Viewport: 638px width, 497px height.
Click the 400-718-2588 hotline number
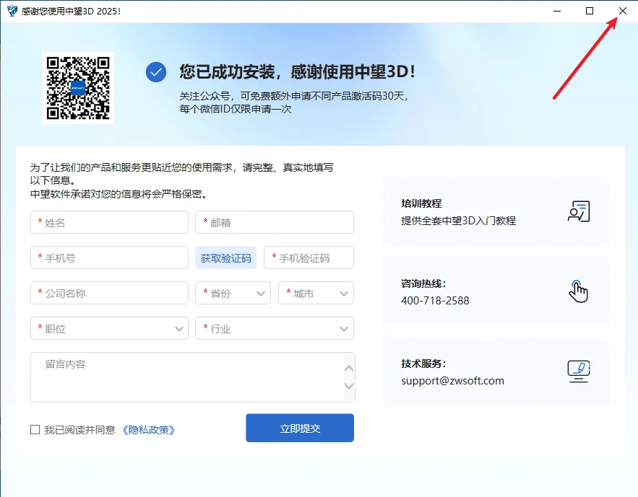tap(435, 301)
